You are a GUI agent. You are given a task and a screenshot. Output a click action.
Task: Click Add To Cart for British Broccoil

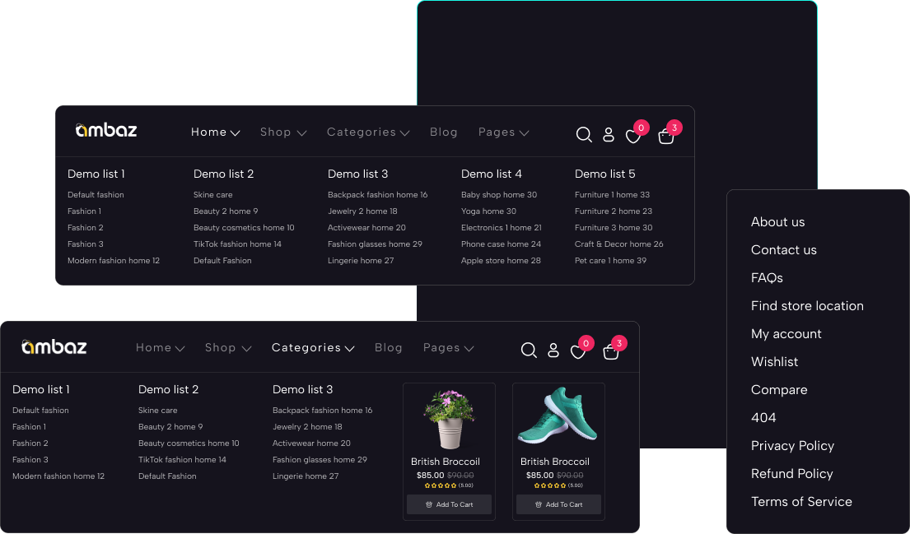[449, 504]
